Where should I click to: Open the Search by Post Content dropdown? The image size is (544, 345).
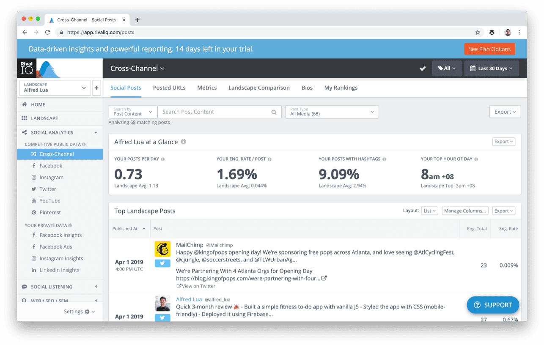(133, 112)
